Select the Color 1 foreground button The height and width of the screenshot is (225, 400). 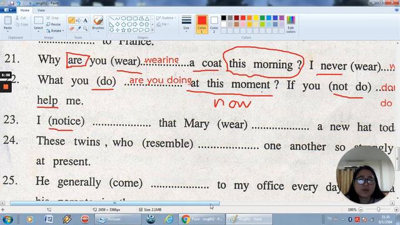point(201,24)
